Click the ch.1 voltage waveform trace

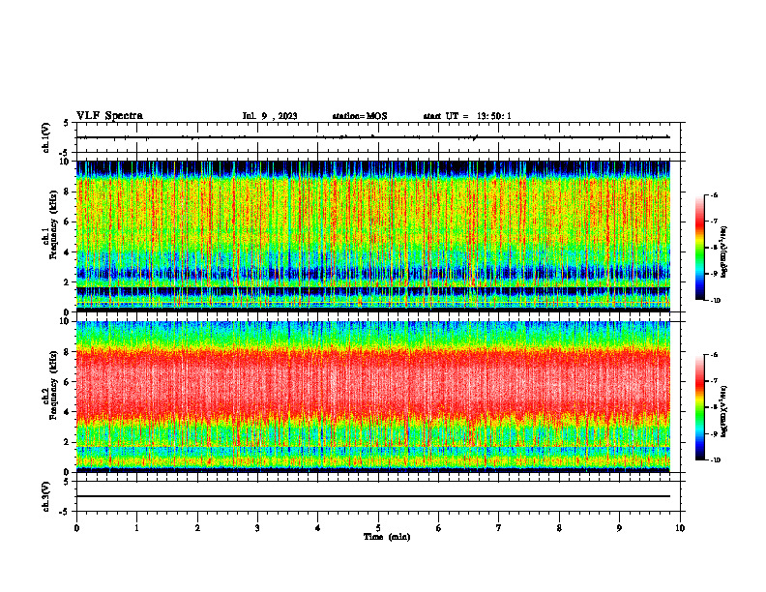(x=373, y=137)
